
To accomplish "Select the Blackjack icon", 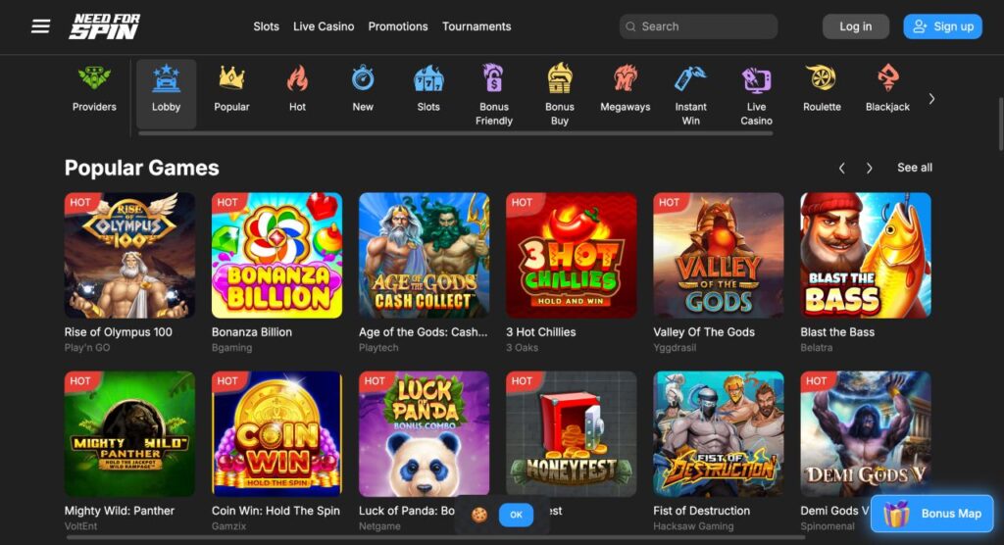I will (x=887, y=78).
